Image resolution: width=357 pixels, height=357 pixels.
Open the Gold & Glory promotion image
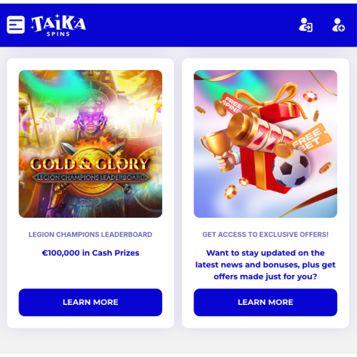tap(91, 144)
